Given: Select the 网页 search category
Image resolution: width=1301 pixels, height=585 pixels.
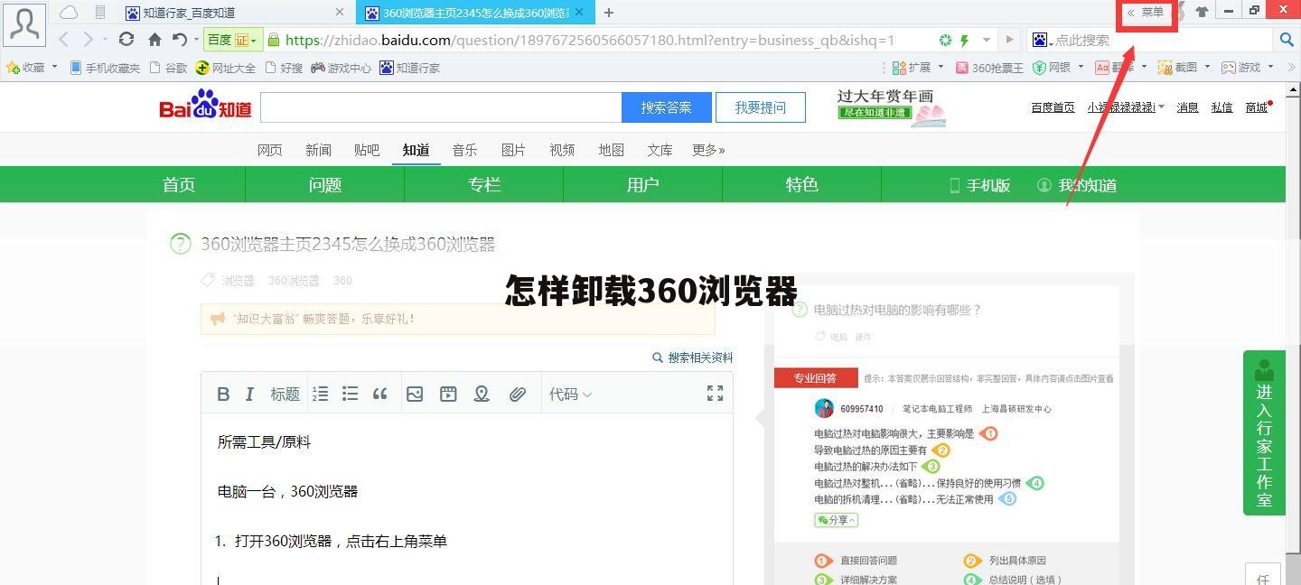Looking at the screenshot, I should [269, 150].
